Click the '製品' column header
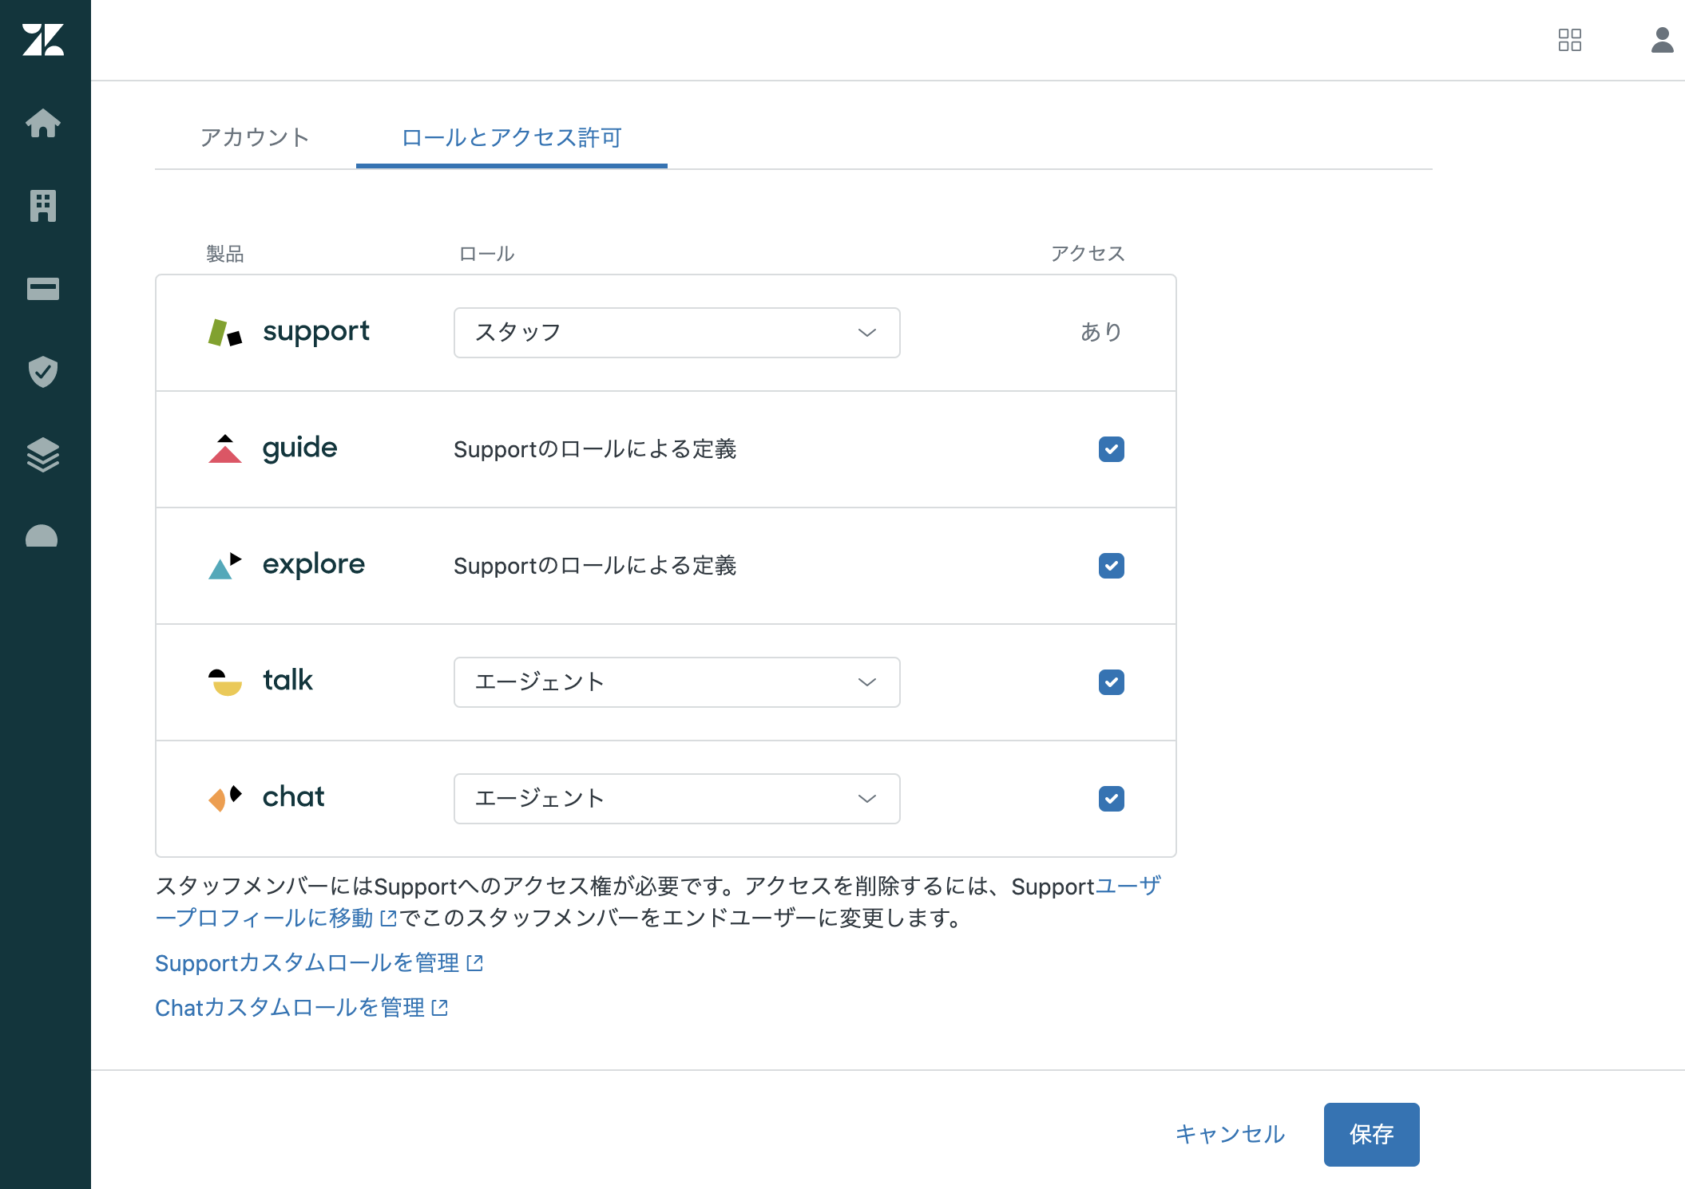The height and width of the screenshot is (1189, 1685). click(225, 254)
